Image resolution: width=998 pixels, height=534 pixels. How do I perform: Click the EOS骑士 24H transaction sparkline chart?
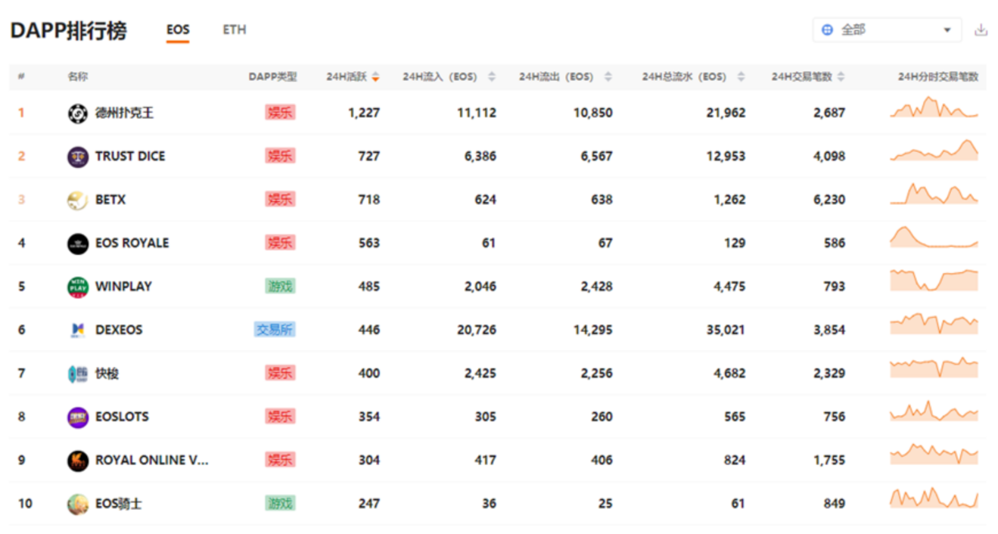934,498
